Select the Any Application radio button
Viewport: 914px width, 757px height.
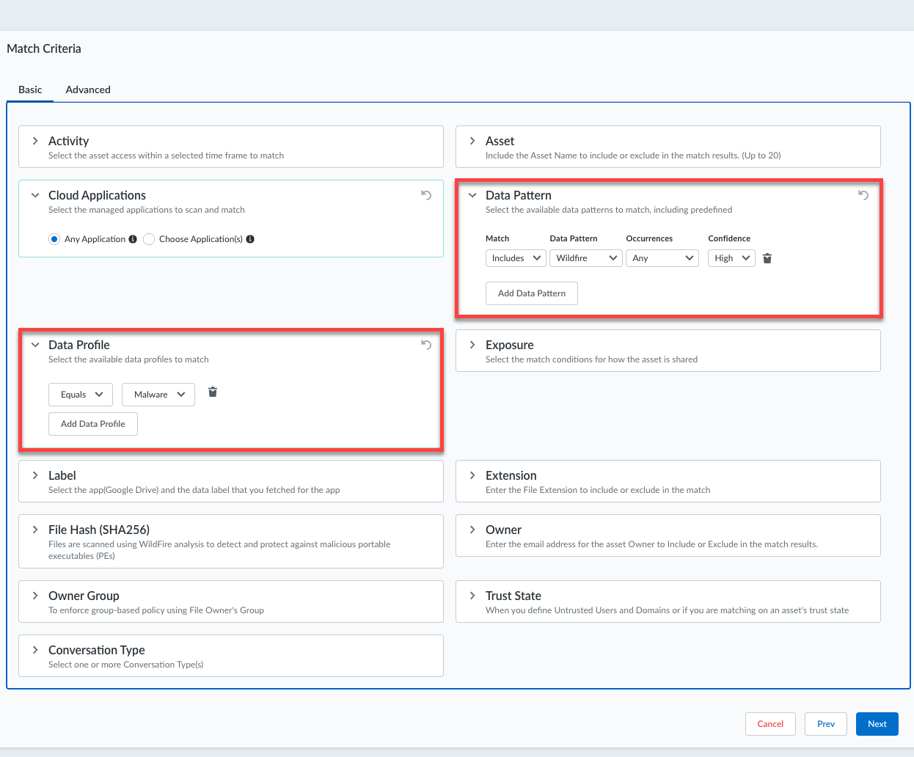54,239
